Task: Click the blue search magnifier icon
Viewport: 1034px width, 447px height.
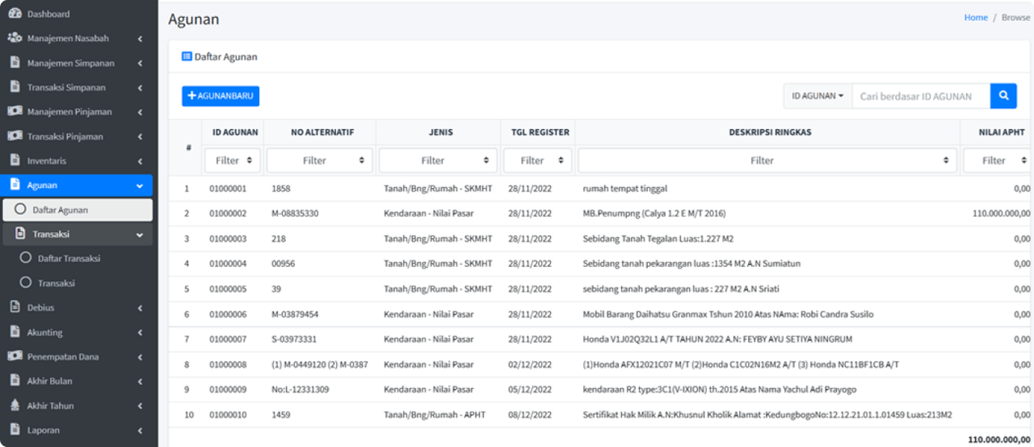Action: tap(1003, 96)
